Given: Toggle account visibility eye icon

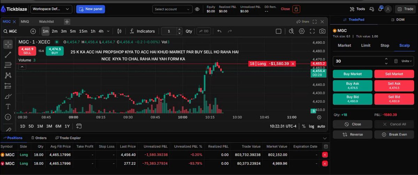Looking at the screenshot, I should pyautogui.click(x=197, y=9).
